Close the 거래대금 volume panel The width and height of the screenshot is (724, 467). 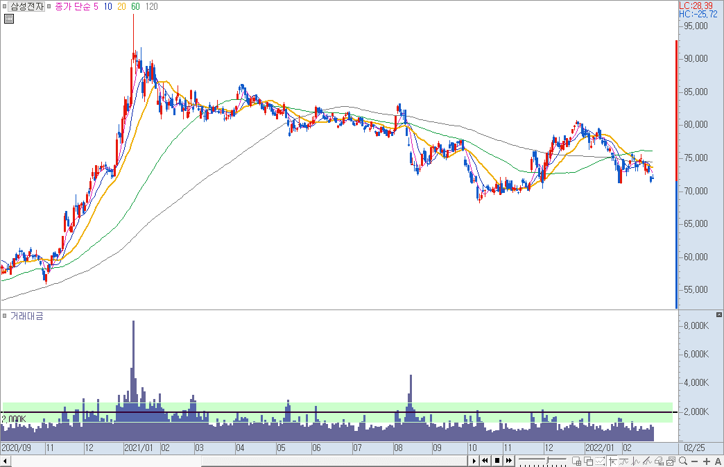(719, 314)
